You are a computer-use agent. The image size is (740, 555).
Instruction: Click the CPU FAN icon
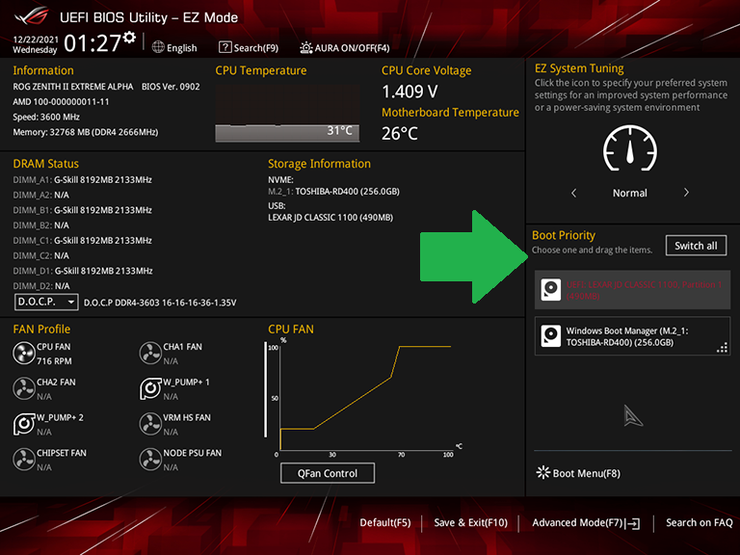pos(23,354)
